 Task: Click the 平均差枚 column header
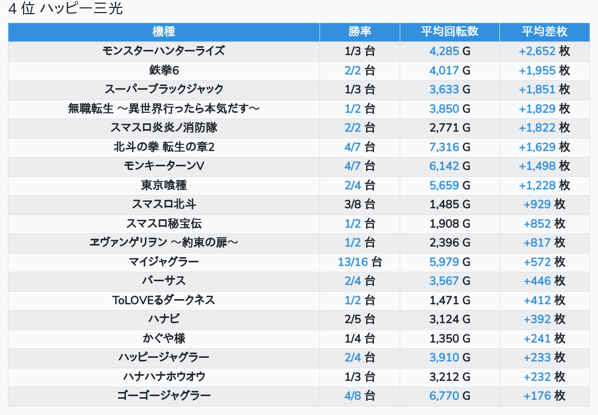544,31
